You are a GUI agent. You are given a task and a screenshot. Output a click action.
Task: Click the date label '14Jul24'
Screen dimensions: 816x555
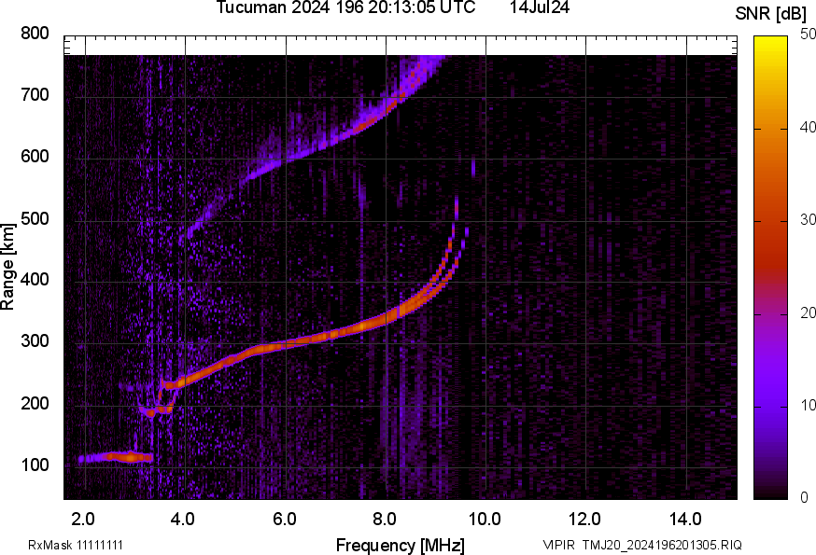click(539, 7)
